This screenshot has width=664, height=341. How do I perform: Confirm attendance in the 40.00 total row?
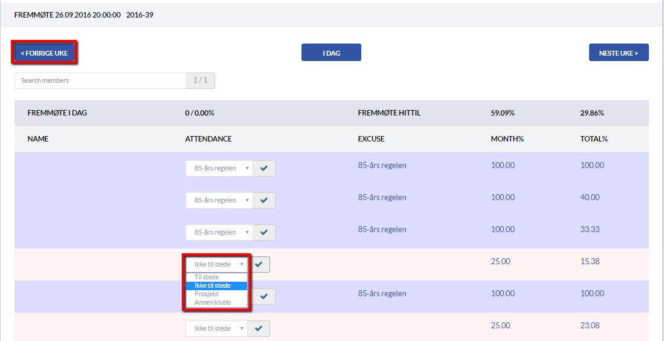click(264, 200)
